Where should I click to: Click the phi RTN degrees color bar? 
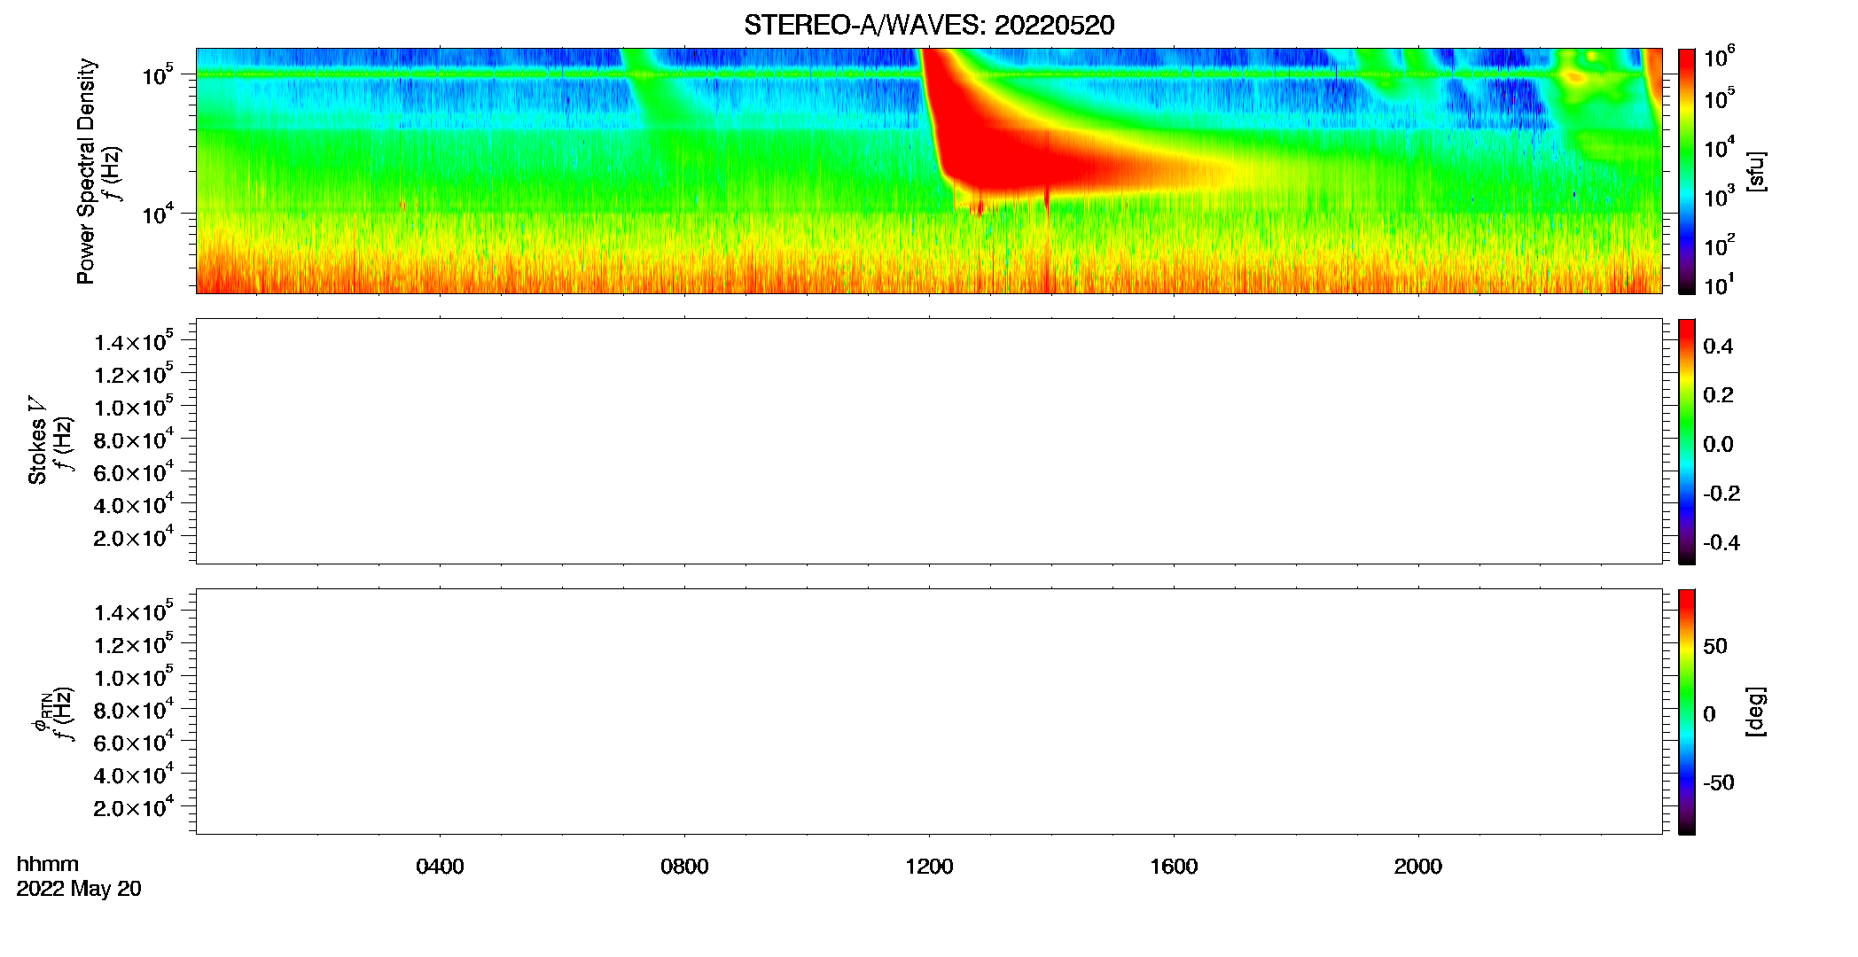click(1686, 712)
